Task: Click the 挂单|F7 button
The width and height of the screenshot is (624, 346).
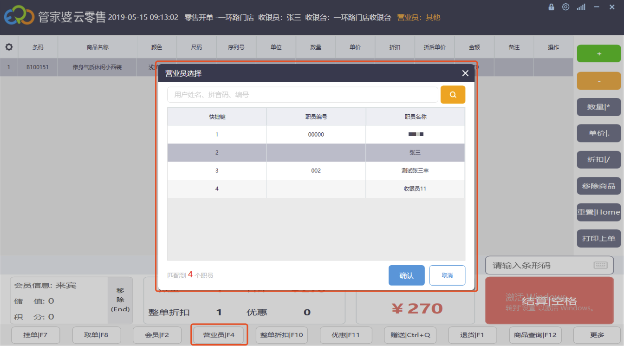Action: [x=36, y=335]
